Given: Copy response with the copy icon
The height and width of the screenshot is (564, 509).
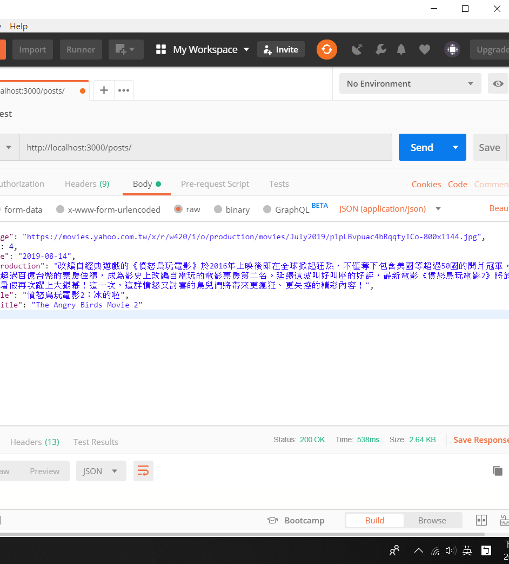Looking at the screenshot, I should [x=498, y=471].
